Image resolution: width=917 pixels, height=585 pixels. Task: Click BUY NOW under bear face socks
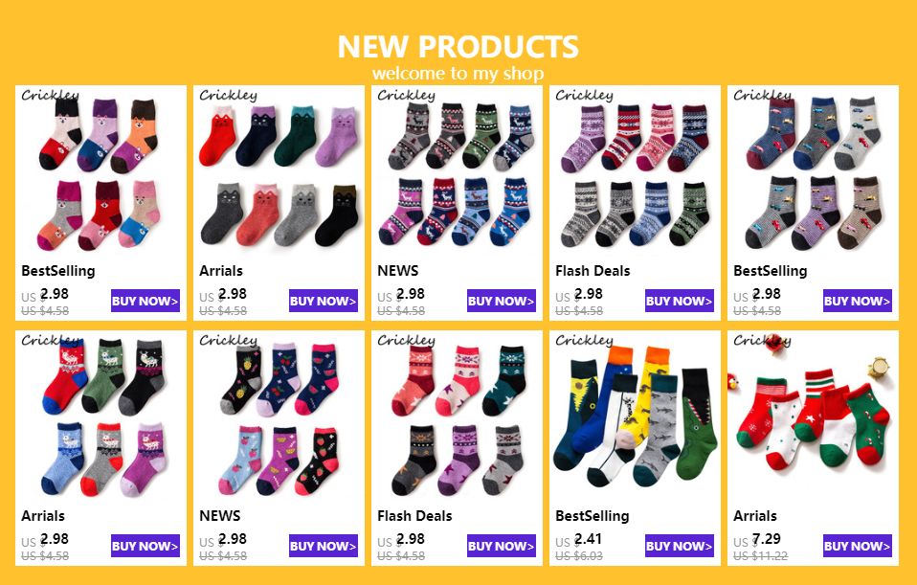(x=145, y=301)
